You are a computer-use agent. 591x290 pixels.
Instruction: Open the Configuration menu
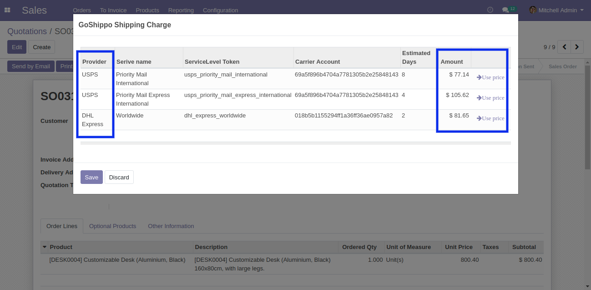(x=220, y=10)
